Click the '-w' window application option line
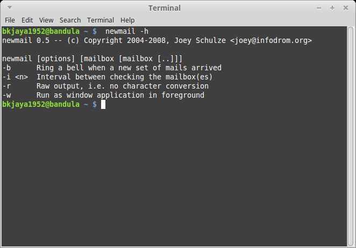Screen dimensions: 356x248 point(103,95)
